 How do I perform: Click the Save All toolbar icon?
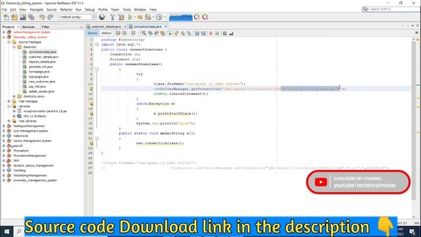(32, 17)
